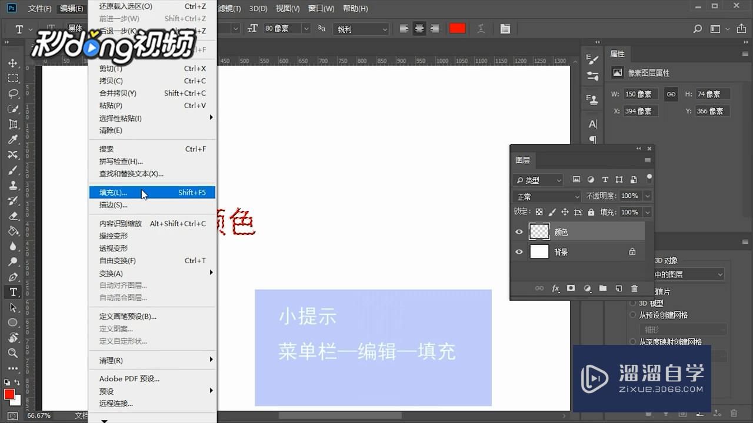Select the Clone Stamp tool
The image size is (753, 423).
[x=13, y=185]
